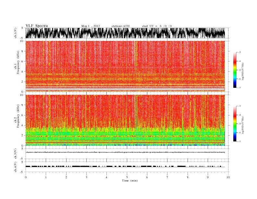This screenshot has height=199, width=257.
Task: Click the "ch.1(V)" axis label of the top waveform
Action: coord(15,33)
